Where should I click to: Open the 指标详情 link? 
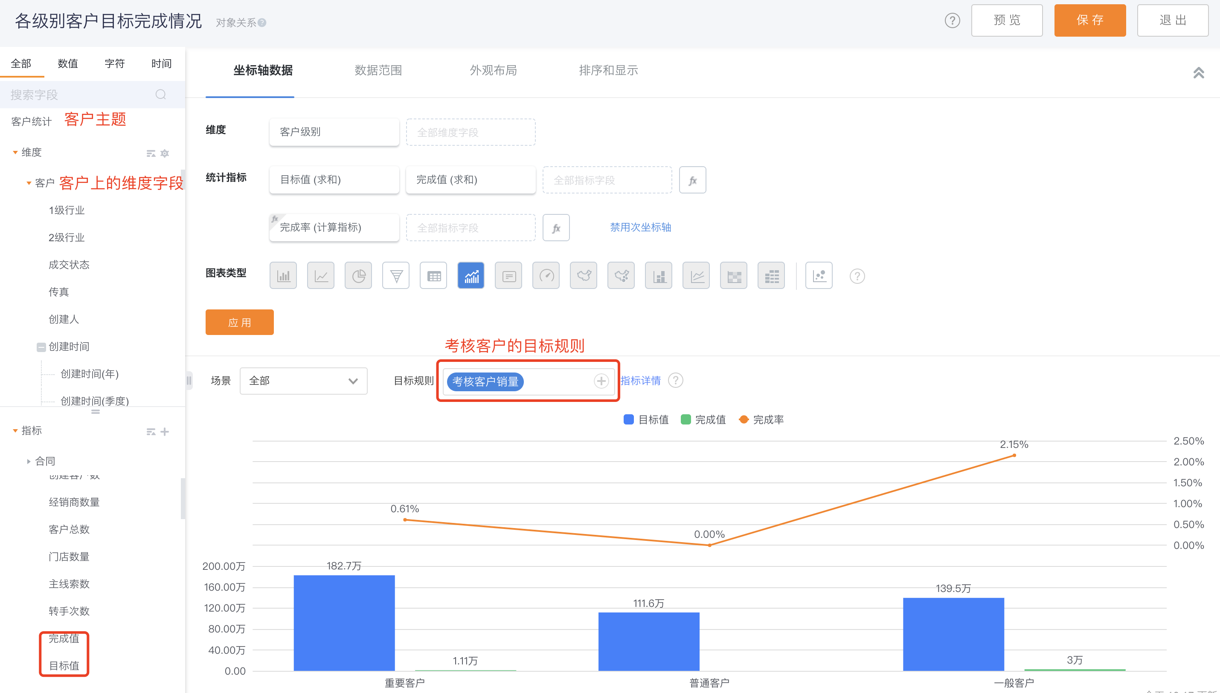click(x=641, y=380)
